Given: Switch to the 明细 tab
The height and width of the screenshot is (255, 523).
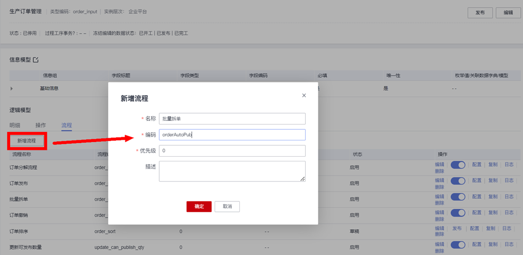Looking at the screenshot, I should click(15, 125).
